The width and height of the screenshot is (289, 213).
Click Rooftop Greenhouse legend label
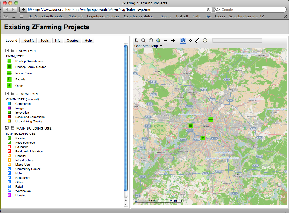click(29, 61)
